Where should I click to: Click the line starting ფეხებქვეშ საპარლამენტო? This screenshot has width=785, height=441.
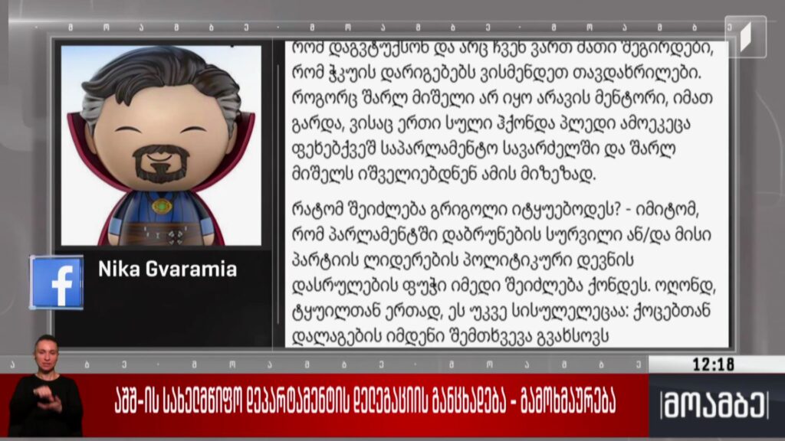click(484, 149)
